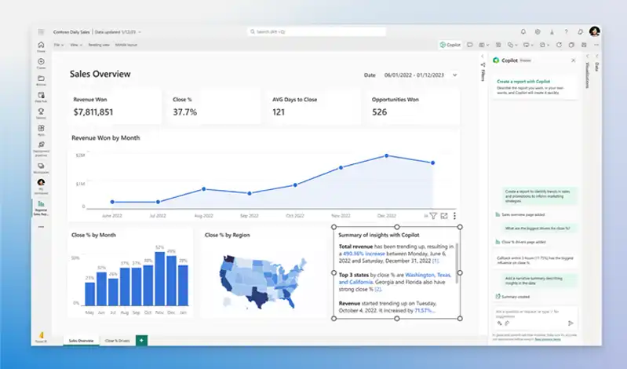Screen dimensions: 627x369
Task: Open the shapes toolbar dropdown
Action: [x=512, y=45]
